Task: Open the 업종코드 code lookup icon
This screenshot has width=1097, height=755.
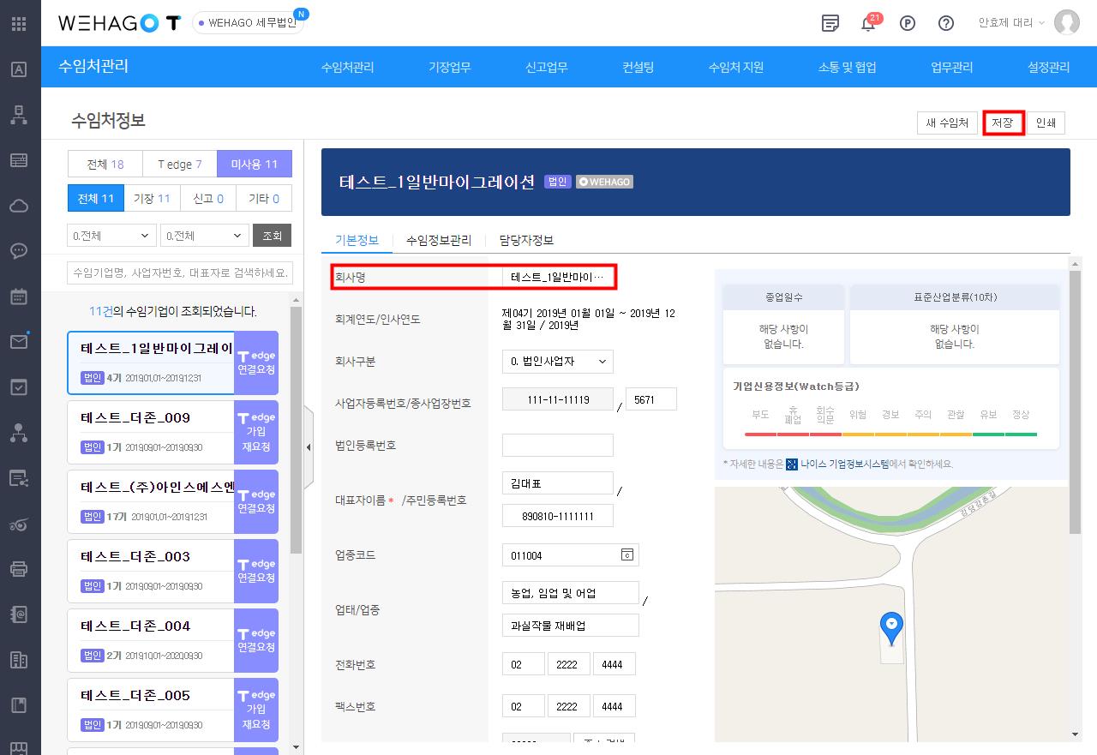Action: 626,555
